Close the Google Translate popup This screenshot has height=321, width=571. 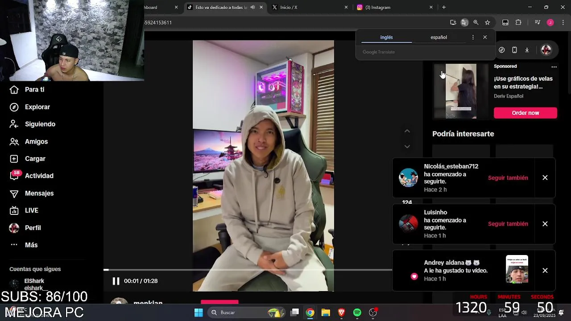click(485, 37)
